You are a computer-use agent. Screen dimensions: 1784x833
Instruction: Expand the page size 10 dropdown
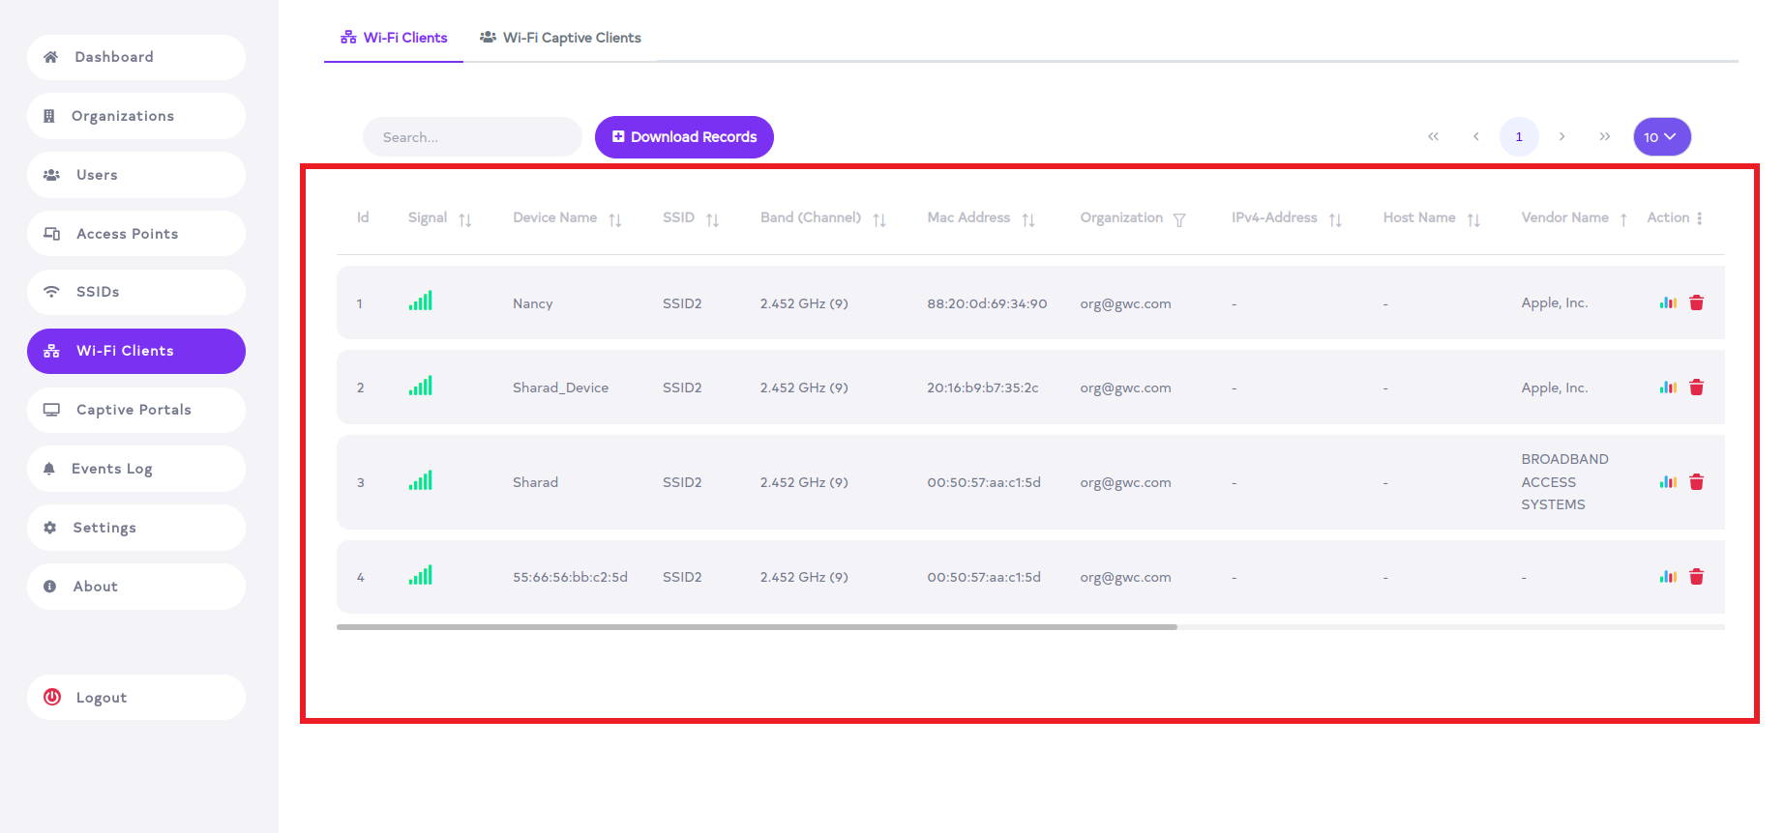tap(1661, 137)
